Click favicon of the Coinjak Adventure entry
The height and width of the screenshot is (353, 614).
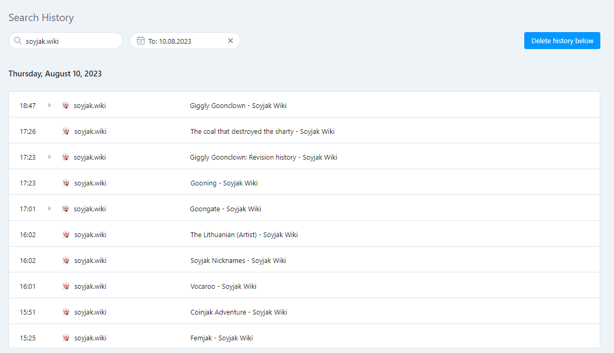pyautogui.click(x=66, y=312)
